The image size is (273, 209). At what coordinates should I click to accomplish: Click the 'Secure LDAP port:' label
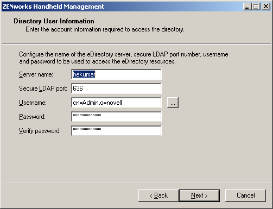click(x=43, y=88)
